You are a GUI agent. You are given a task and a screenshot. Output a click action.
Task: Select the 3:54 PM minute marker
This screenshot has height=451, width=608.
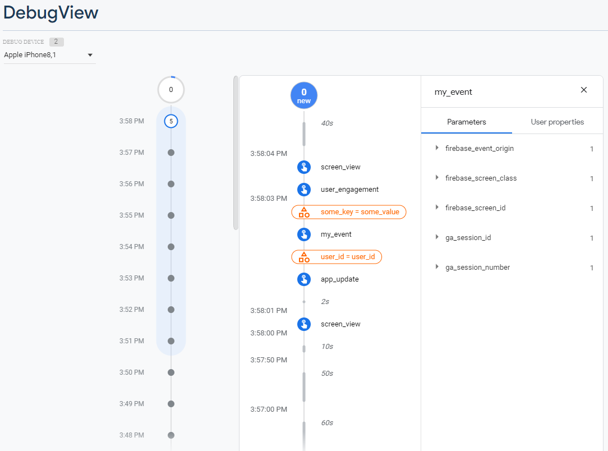(x=171, y=247)
